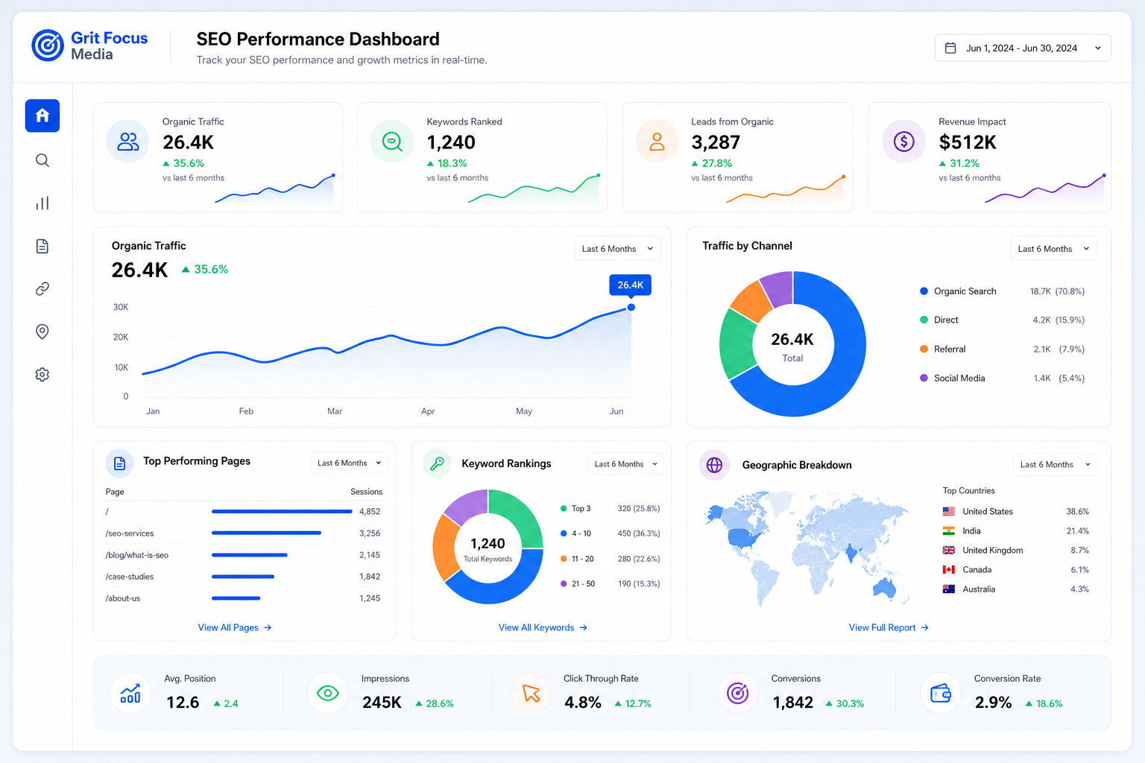This screenshot has width=1145, height=763.
Task: Click the 12.6 Avg. Position value
Action: tap(183, 703)
